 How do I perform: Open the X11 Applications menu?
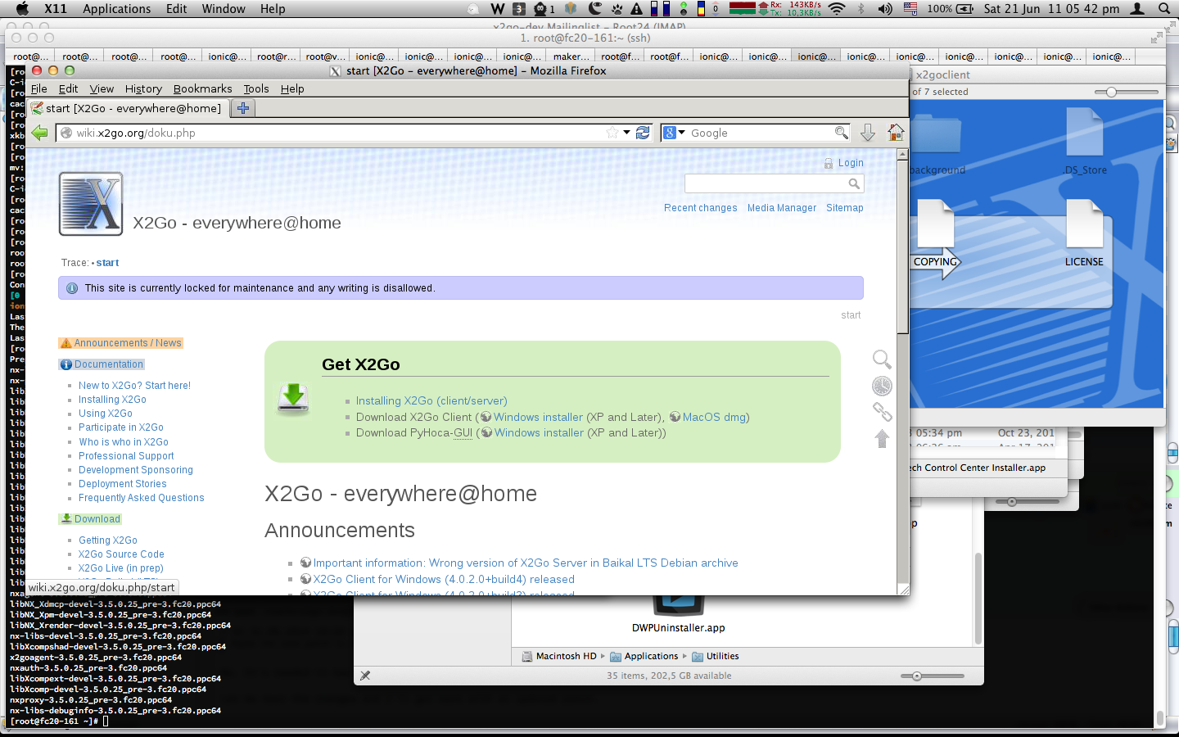(x=116, y=9)
